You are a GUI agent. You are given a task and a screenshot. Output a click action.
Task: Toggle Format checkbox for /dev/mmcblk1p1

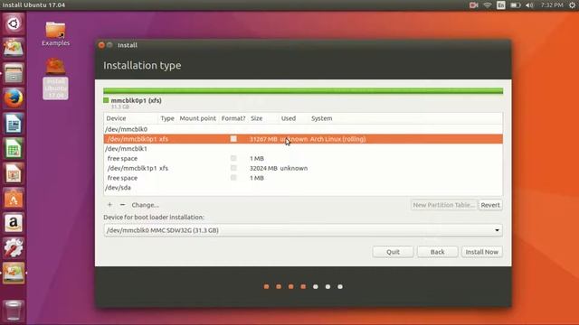233,168
